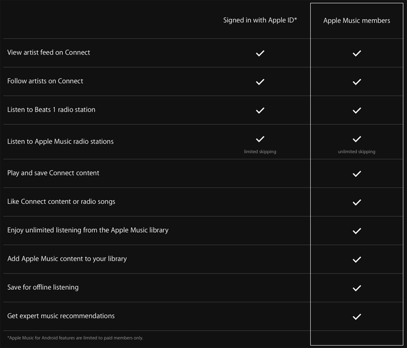Click the 'Listen to Apple Music radio stations' row label
The height and width of the screenshot is (348, 407).
coord(60,142)
